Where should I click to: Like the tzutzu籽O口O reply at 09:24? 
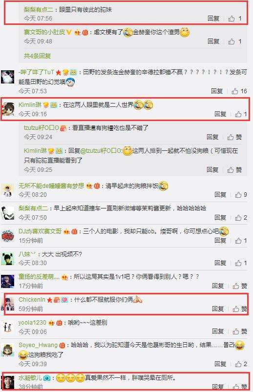[234, 137]
